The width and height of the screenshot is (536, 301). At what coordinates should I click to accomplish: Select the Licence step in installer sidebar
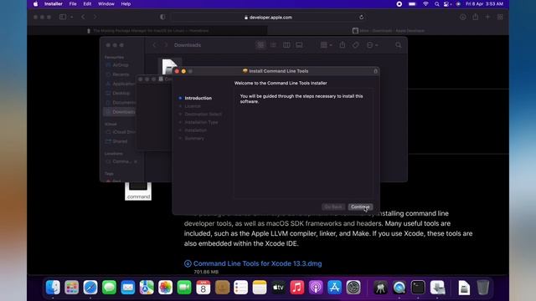193,106
